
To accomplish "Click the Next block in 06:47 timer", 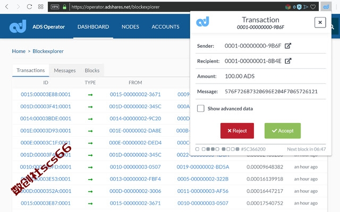I will click(307, 149).
